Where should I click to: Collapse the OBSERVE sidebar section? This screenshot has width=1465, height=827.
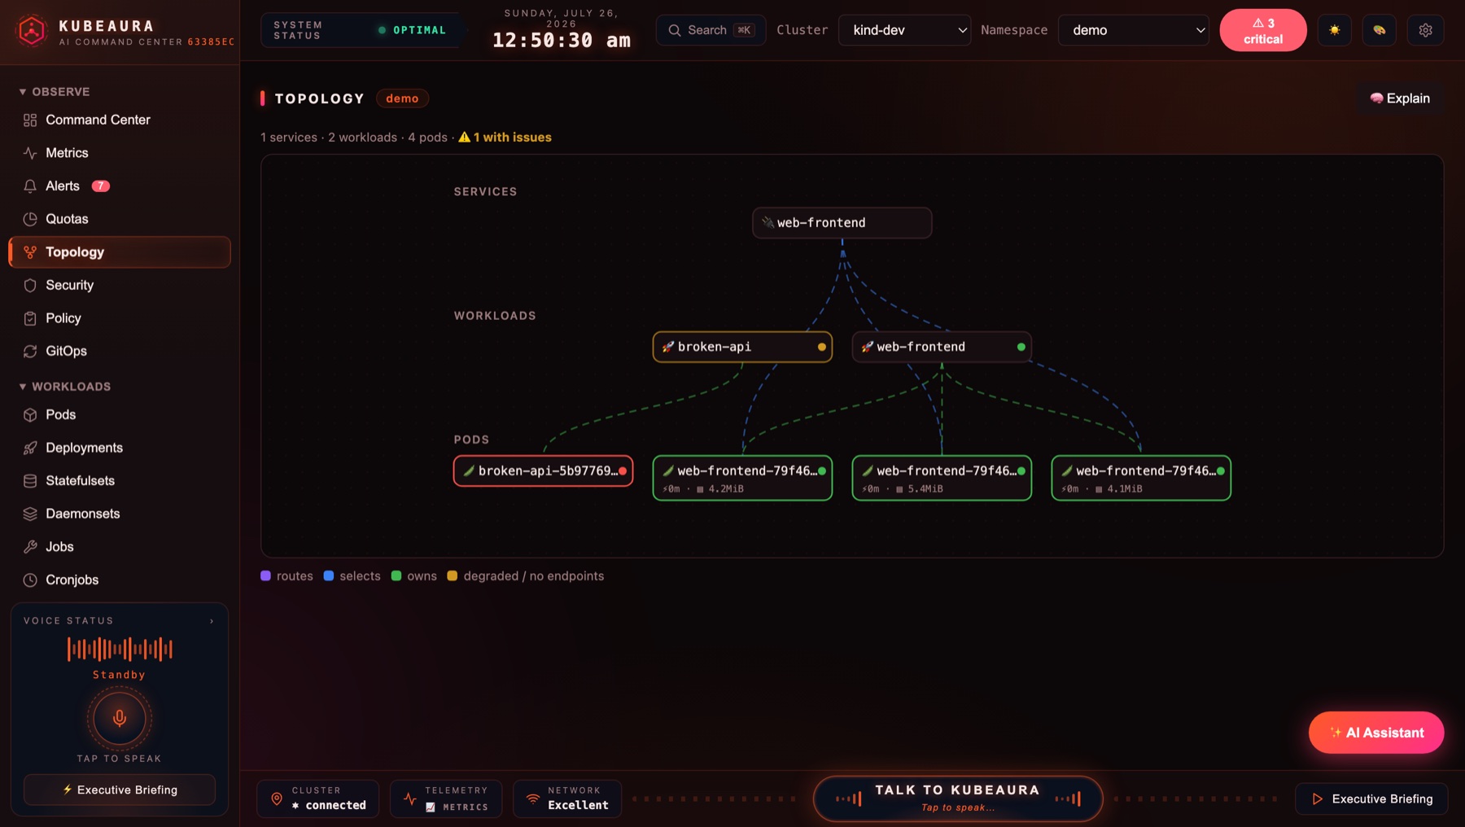click(x=55, y=92)
